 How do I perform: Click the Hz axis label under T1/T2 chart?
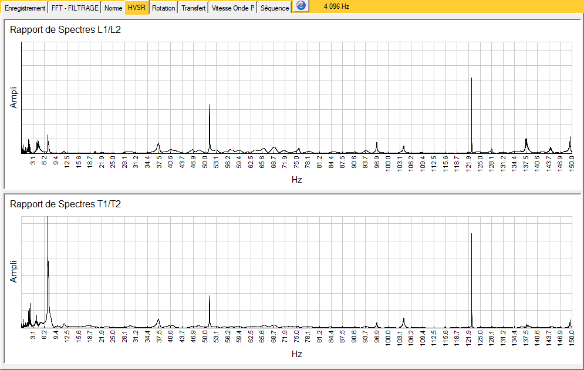[297, 354]
